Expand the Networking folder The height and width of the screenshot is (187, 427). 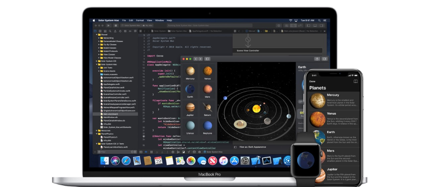pos(99,38)
